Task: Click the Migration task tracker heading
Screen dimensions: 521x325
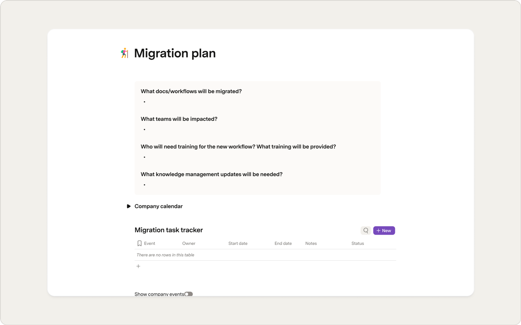Action: [169, 230]
